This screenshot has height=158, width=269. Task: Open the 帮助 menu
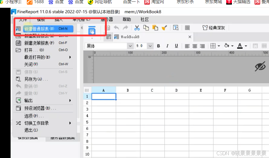(127, 19)
